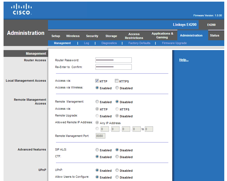Select the Management sub-tab
Viewport: 227px width, 181px height.
pos(62,43)
